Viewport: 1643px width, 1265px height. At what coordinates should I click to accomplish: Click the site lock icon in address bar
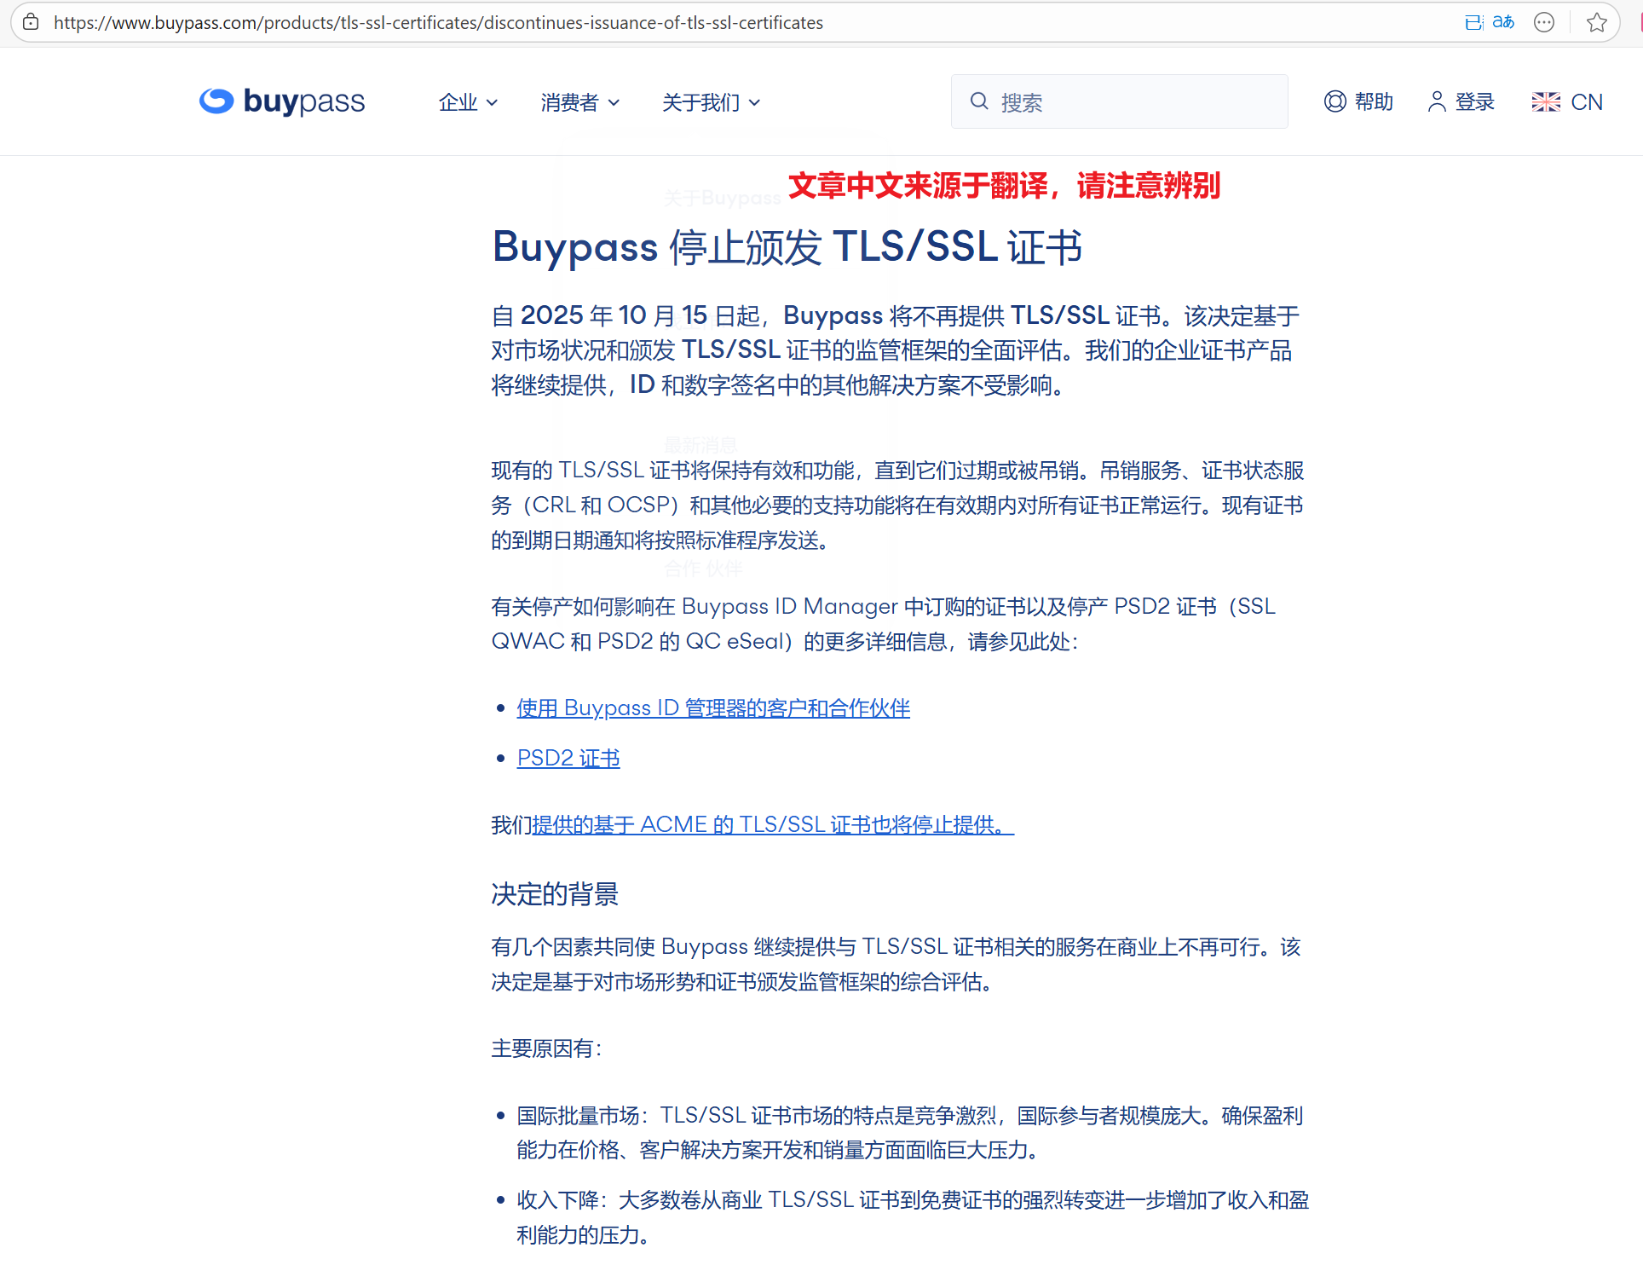tap(31, 22)
